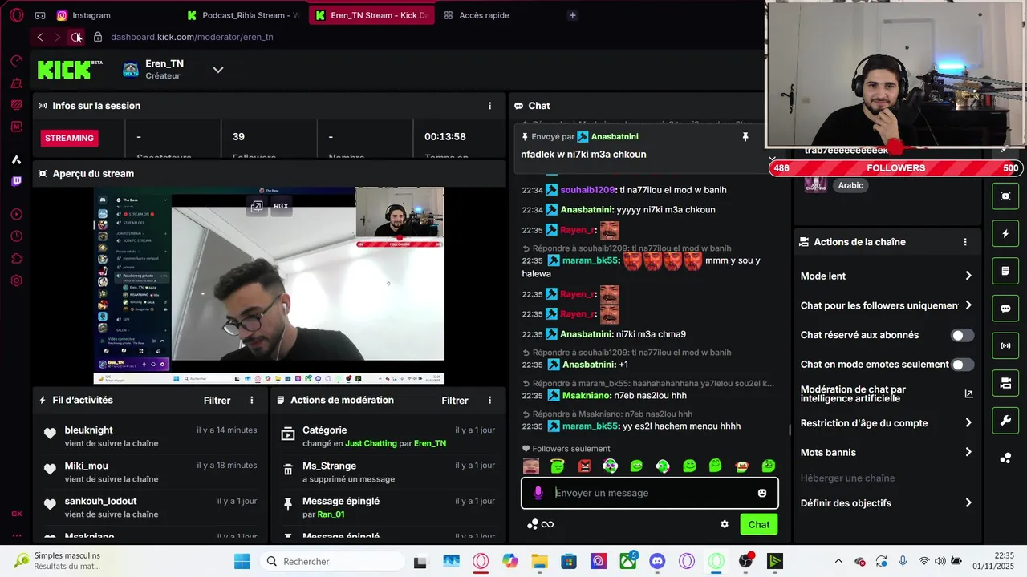1027x577 pixels.
Task: Open the Fil d'activités options menu
Action: 252,400
